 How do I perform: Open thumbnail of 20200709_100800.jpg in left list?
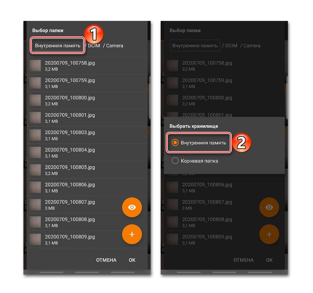(x=35, y=100)
